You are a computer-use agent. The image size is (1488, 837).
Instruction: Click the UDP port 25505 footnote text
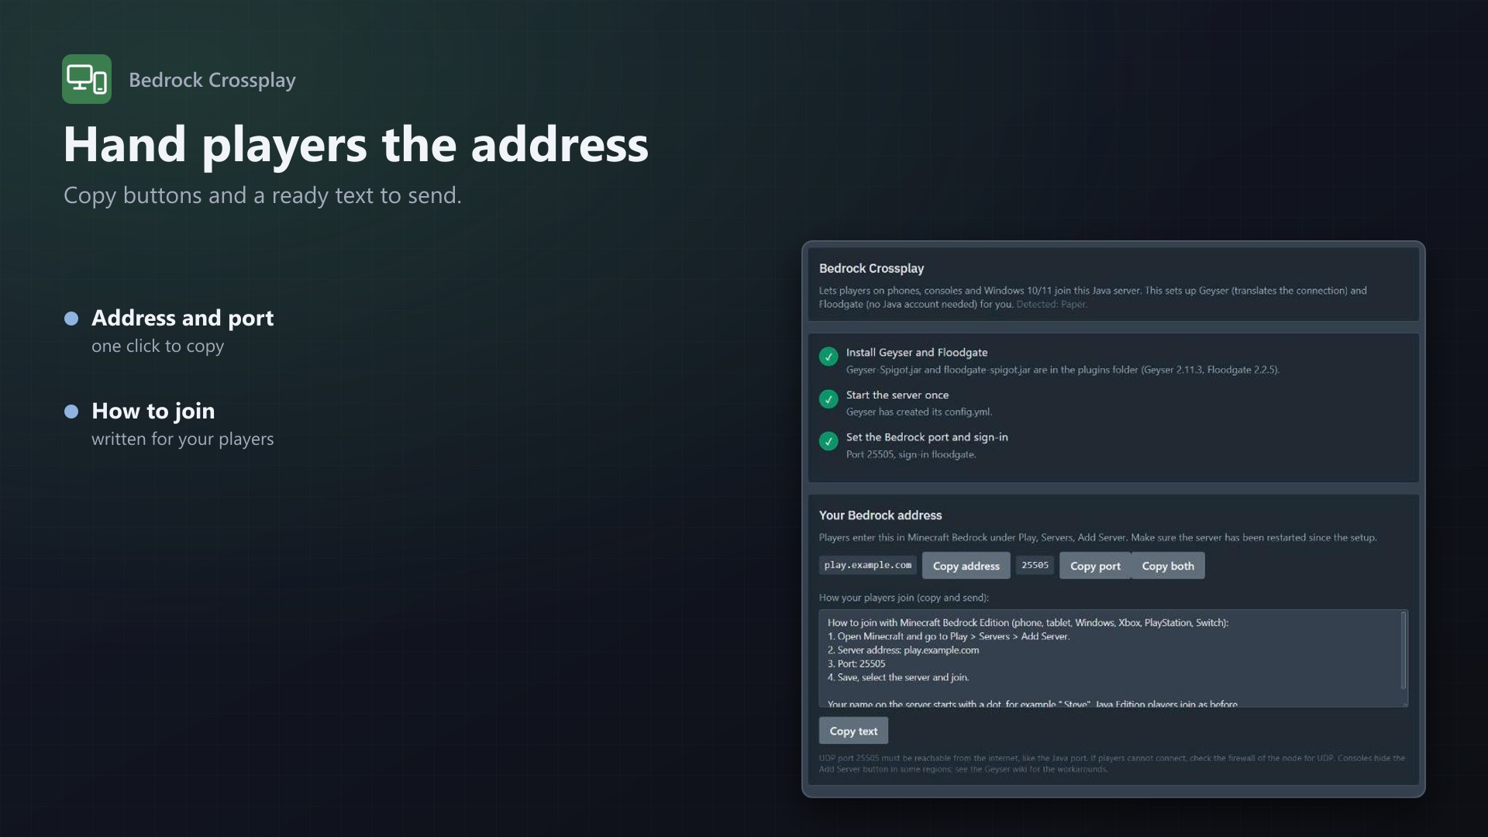(x=1112, y=763)
